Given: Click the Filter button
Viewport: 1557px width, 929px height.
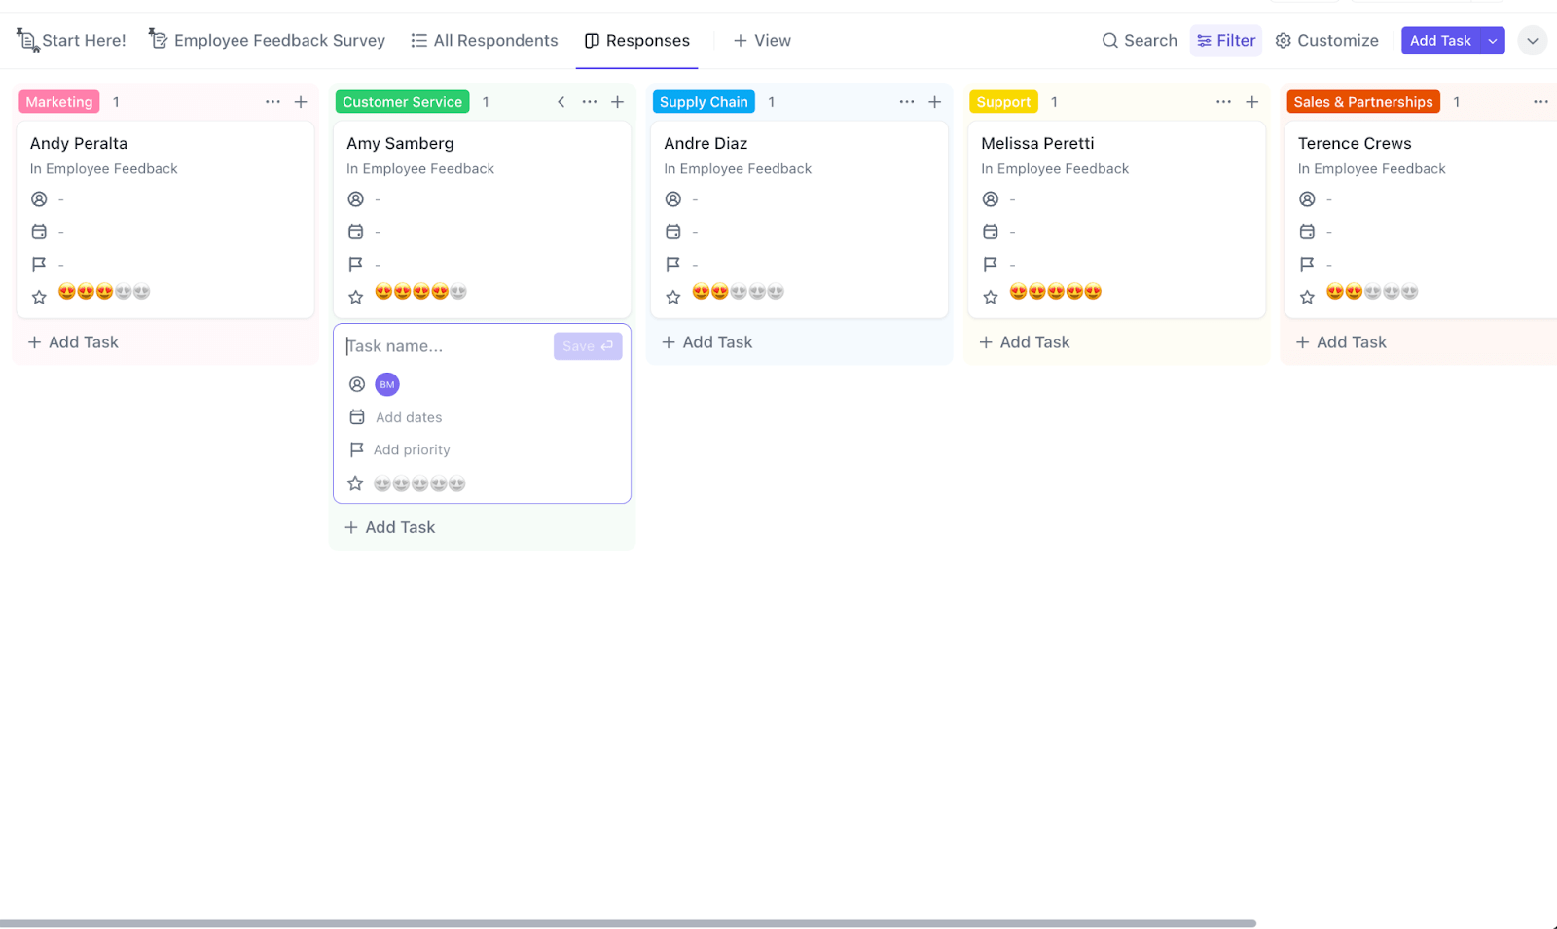Looking at the screenshot, I should tap(1225, 40).
